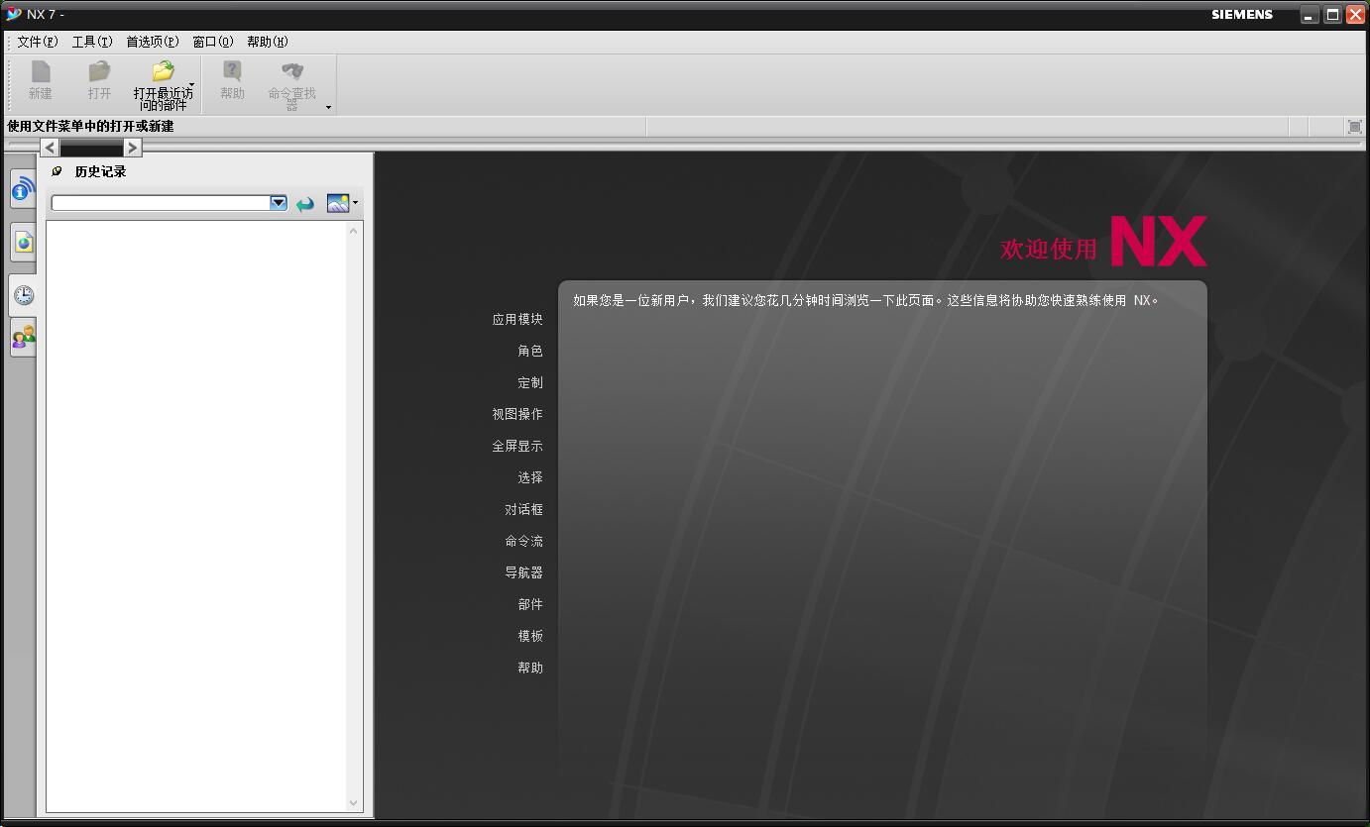Click the 帮助 link in welcome list
Viewport: 1370px width, 827px height.
(530, 668)
